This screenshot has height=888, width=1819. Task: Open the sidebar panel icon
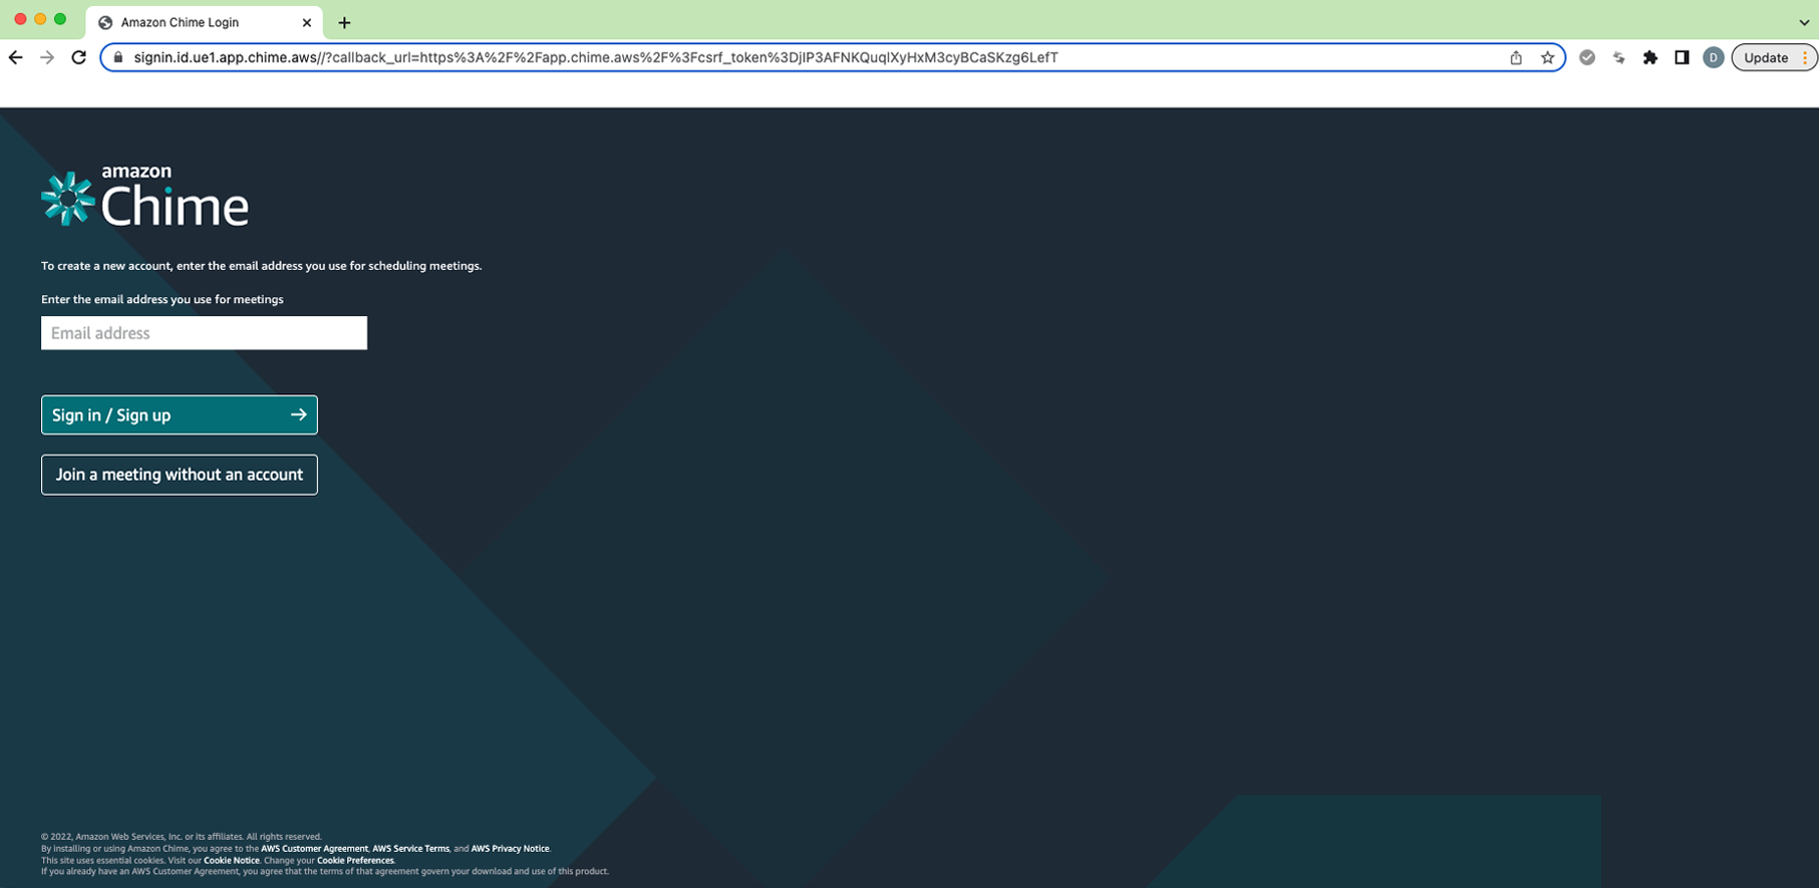(1682, 58)
